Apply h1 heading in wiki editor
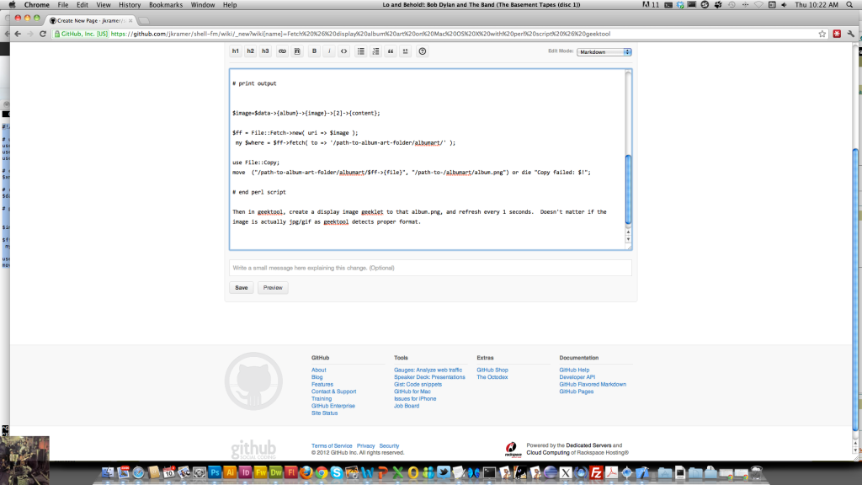Viewport: 862px width, 485px height. pos(236,51)
